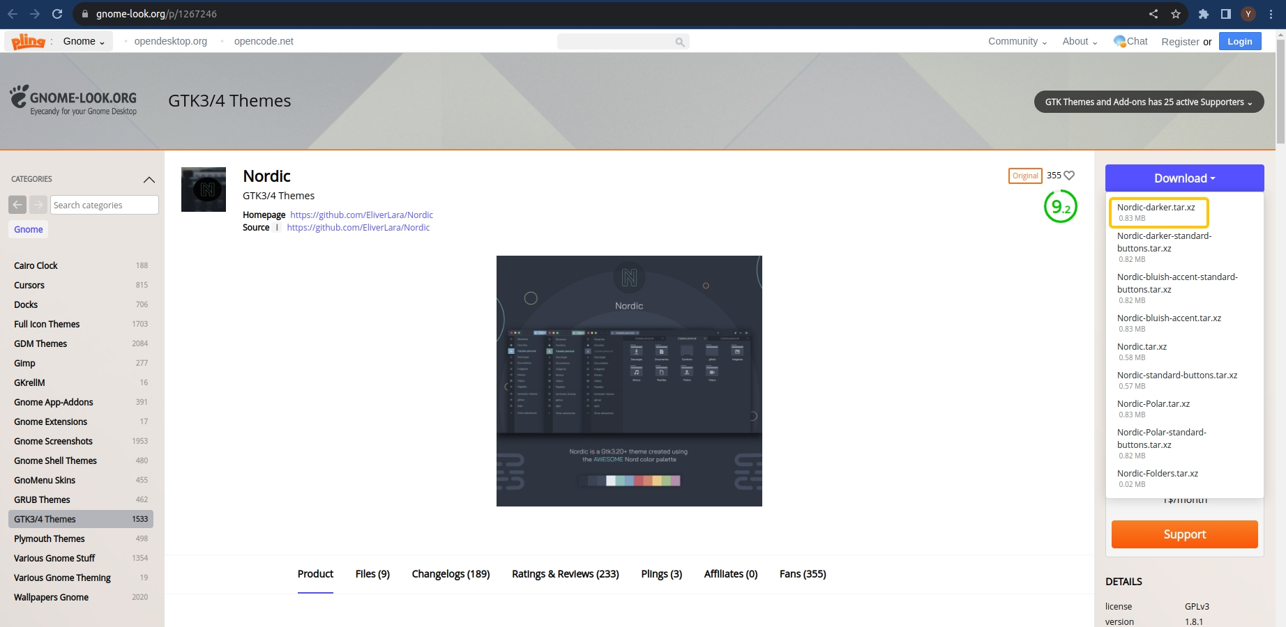Reload the page with refresh icon

click(57, 14)
